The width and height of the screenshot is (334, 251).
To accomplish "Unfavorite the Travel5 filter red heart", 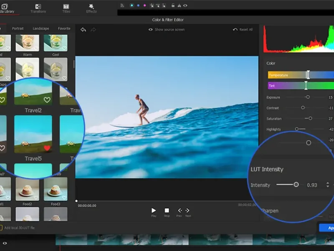I will coord(47,148).
